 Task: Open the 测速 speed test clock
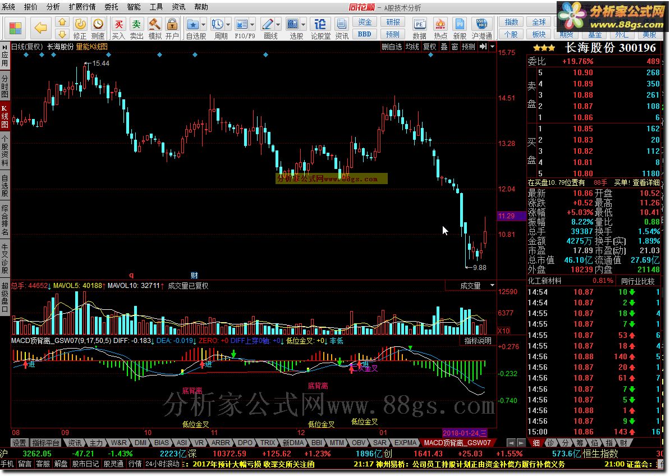[98, 28]
